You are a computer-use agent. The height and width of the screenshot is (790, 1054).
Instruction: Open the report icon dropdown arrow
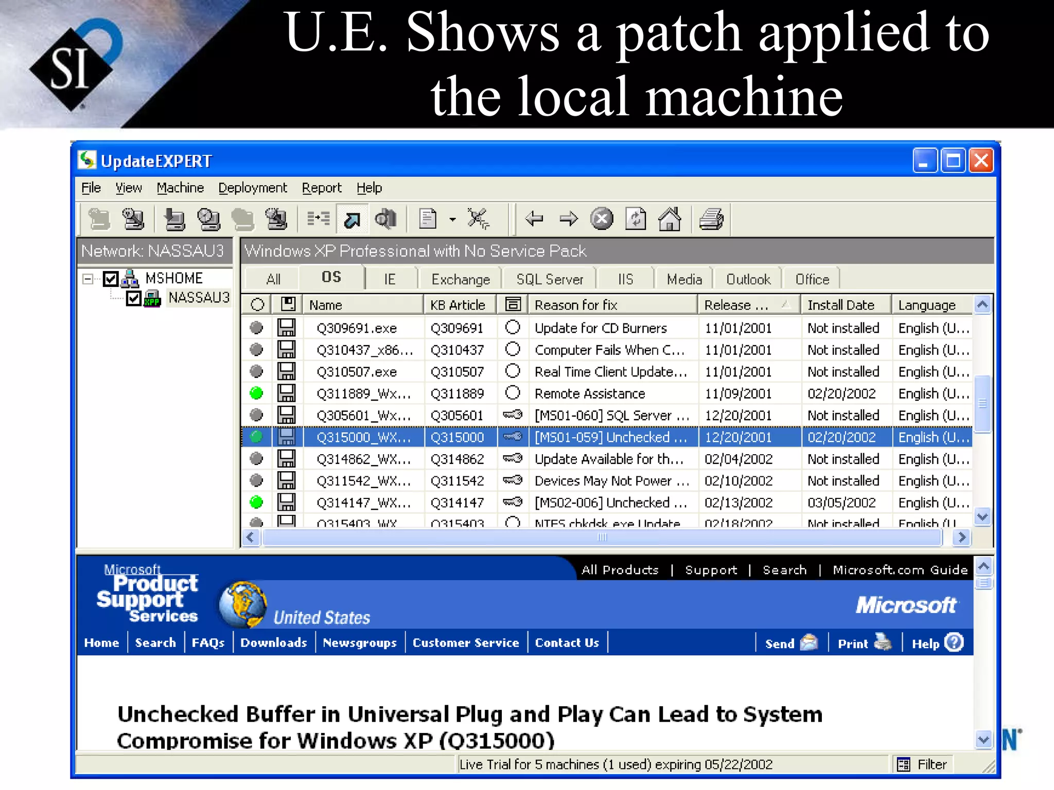click(452, 220)
